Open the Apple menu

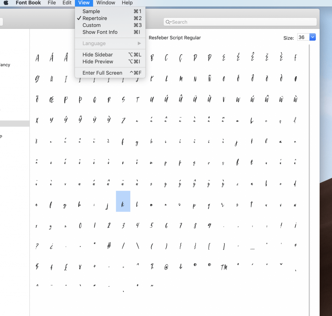click(x=6, y=3)
